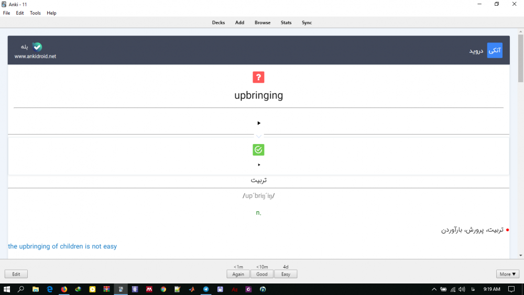Open Firefox from the taskbar
This screenshot has height=295, width=524.
(64, 289)
